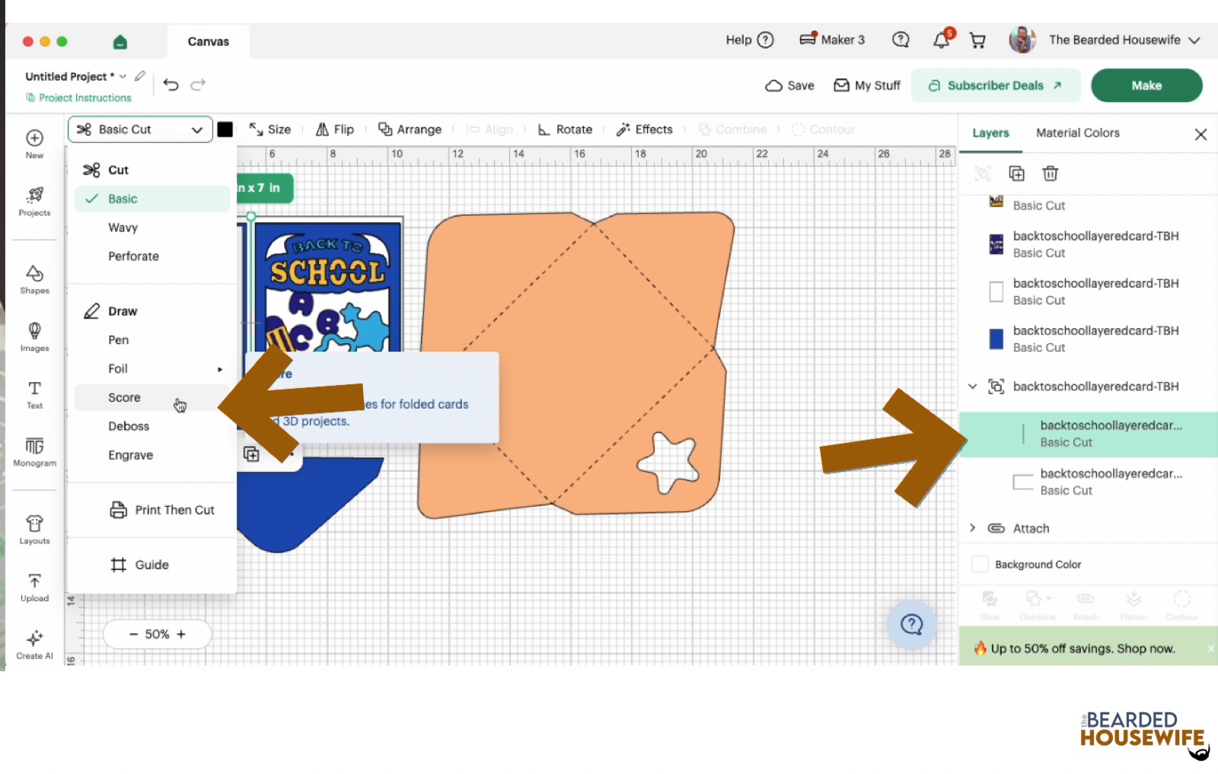Open the Projects sidebar panel
Screen dimensions: 1218x774
[x=34, y=202]
